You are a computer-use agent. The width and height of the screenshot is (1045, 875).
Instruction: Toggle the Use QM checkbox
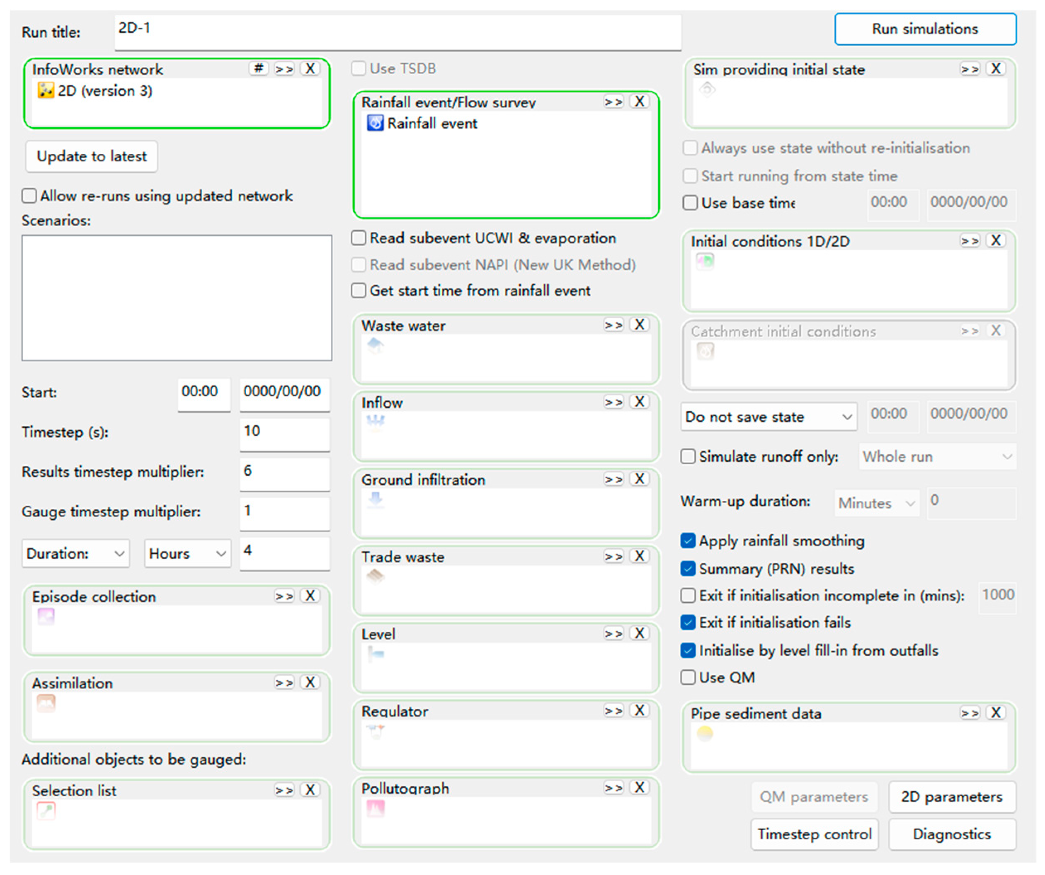pyautogui.click(x=688, y=677)
